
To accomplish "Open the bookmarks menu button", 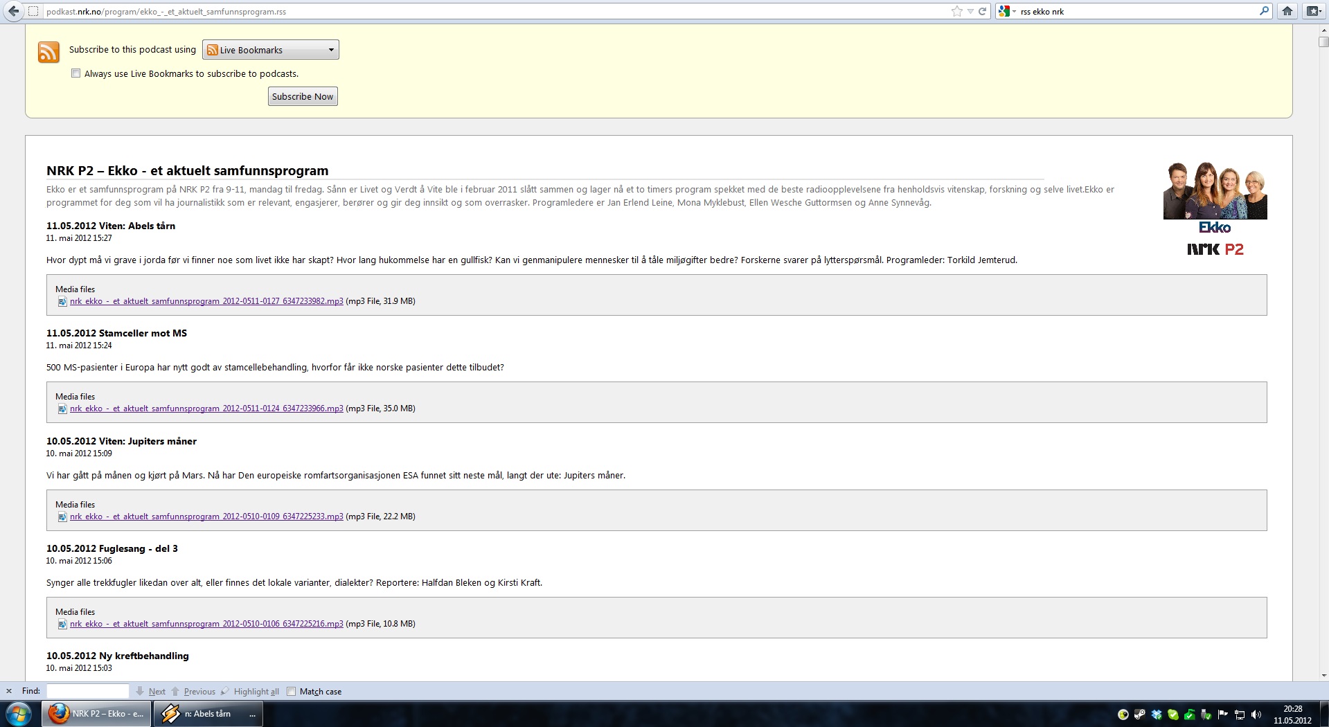I will click(x=1312, y=11).
